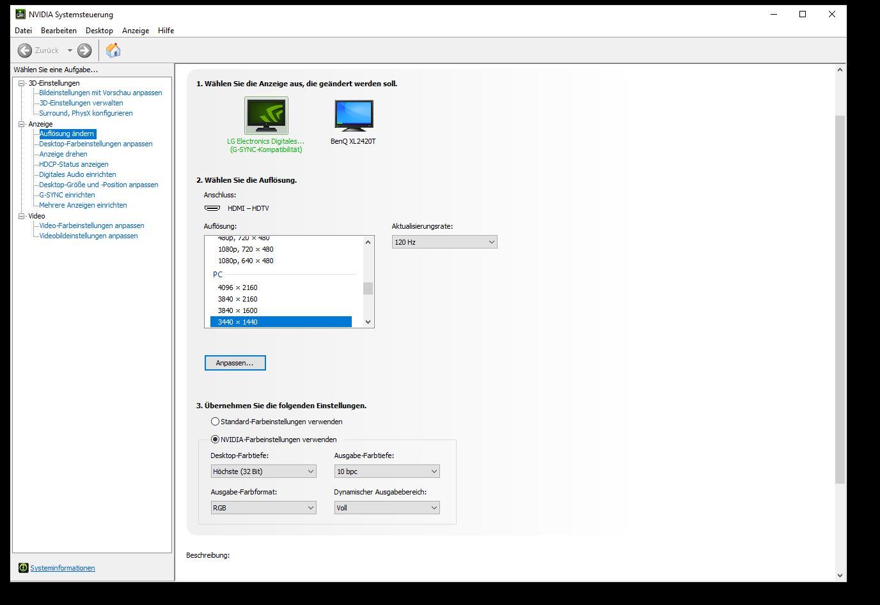The width and height of the screenshot is (880, 605).
Task: Open the Datei menu
Action: click(x=23, y=31)
